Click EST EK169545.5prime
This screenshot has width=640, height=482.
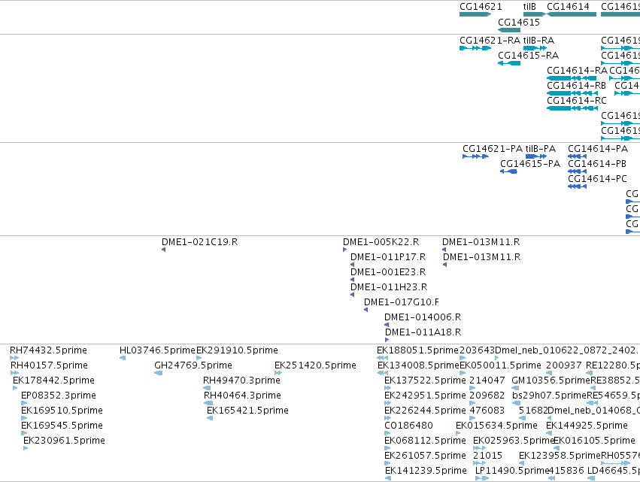point(24,433)
